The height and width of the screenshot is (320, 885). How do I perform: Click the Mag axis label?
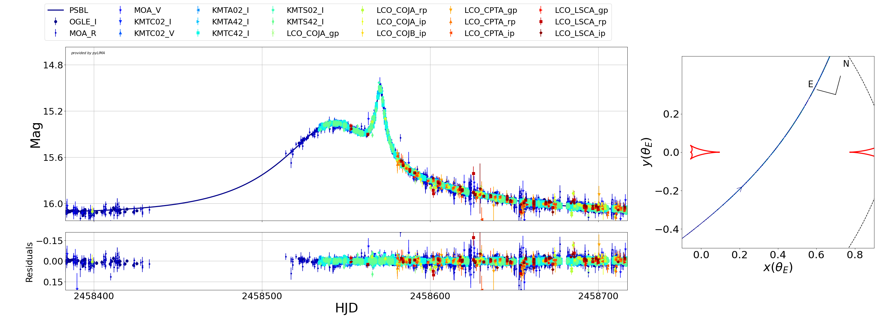[x=35, y=135]
